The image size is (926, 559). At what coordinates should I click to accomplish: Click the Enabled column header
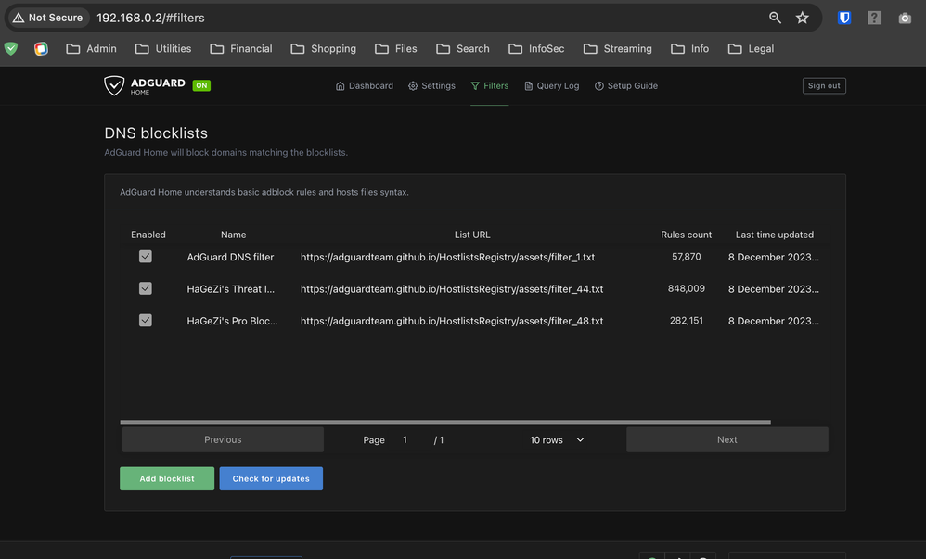(x=148, y=235)
